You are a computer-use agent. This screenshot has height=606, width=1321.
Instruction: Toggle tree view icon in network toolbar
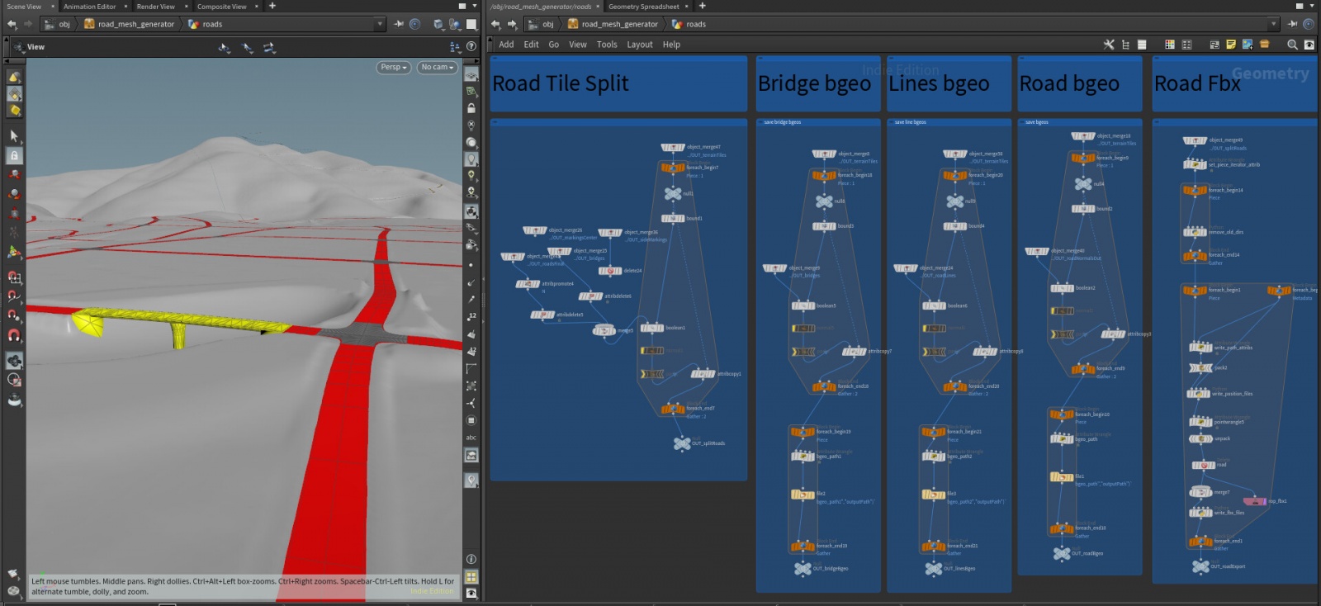(x=1125, y=45)
